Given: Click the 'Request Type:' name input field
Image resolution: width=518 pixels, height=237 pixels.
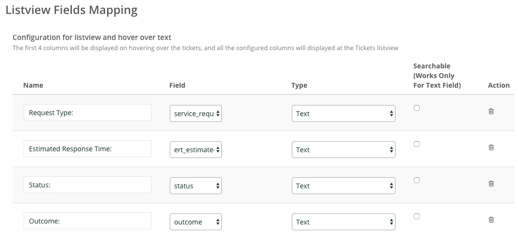Looking at the screenshot, I should point(88,113).
